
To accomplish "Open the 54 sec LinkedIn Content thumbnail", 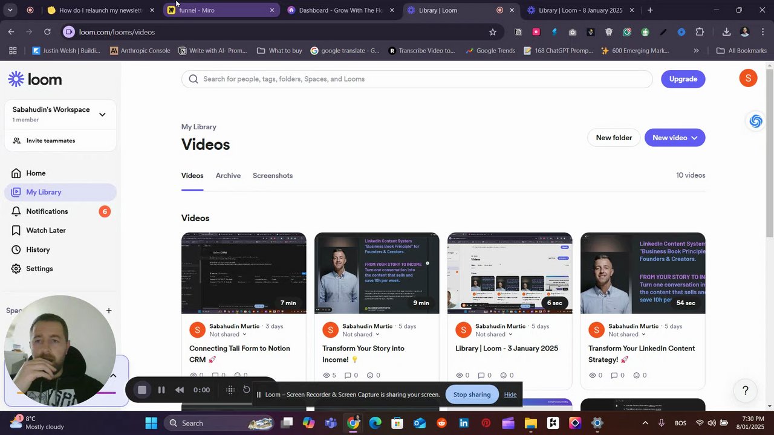I will [x=643, y=273].
